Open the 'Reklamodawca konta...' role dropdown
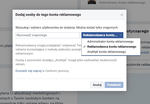This screenshot has width=150, height=104. pos(102,35)
